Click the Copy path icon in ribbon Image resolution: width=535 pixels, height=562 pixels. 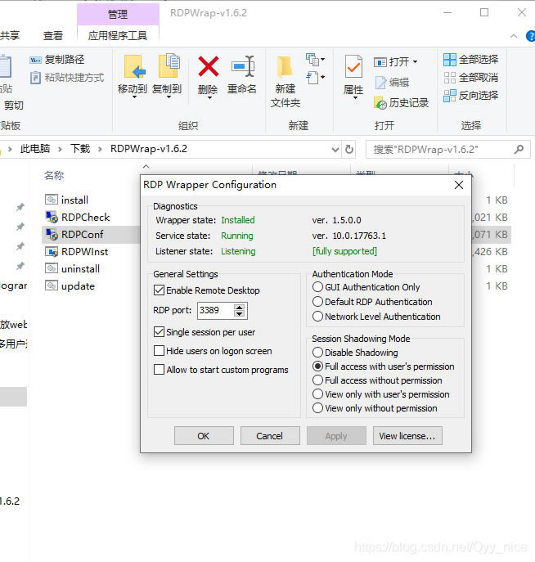35,60
